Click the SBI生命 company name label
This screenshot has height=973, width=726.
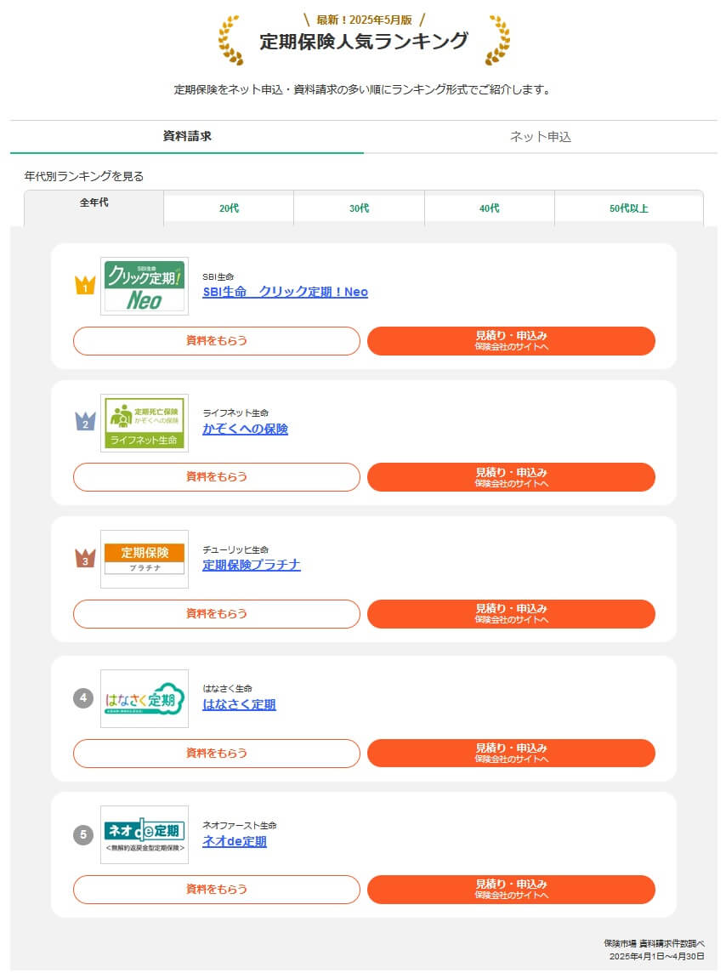[x=218, y=276]
